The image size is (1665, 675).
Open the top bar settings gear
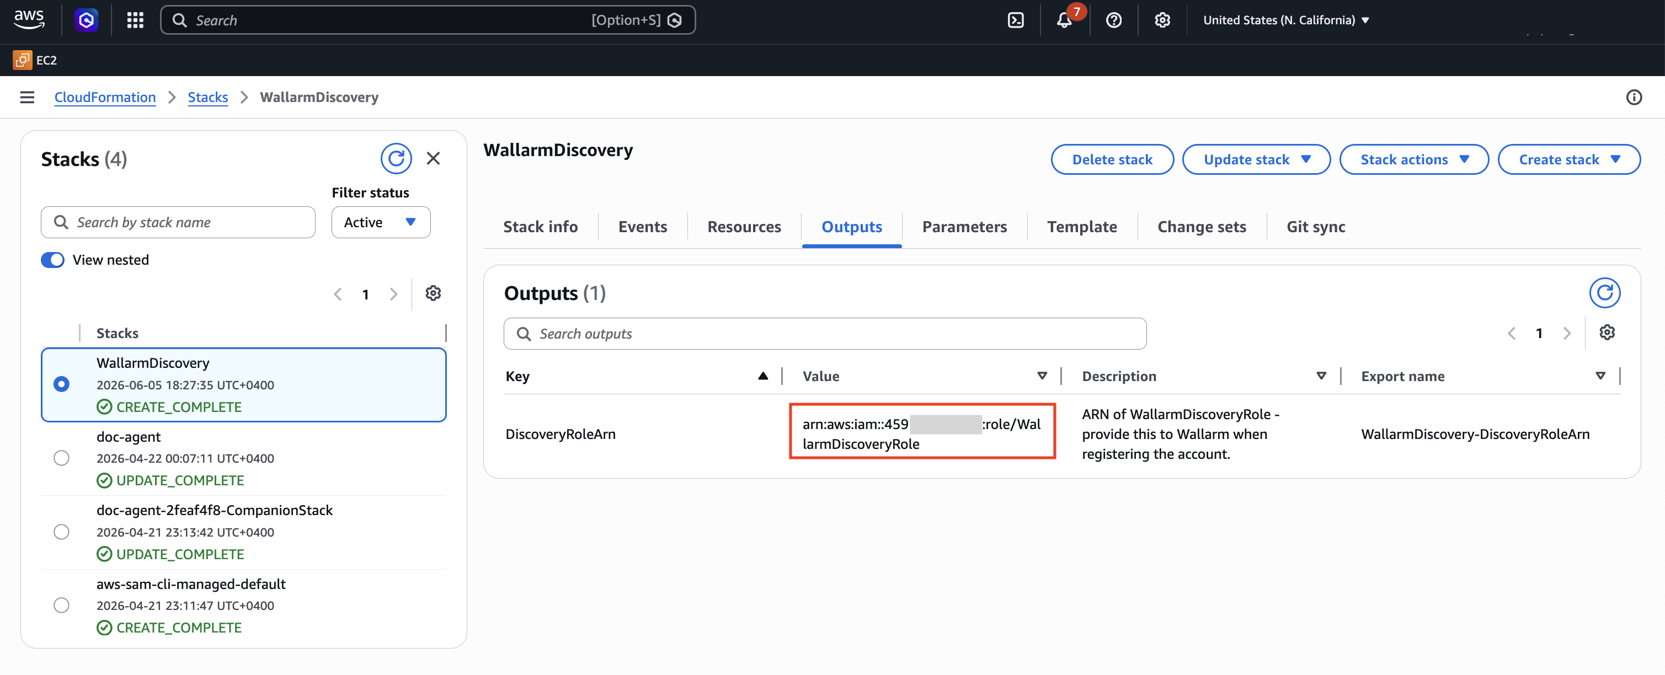point(1162,20)
